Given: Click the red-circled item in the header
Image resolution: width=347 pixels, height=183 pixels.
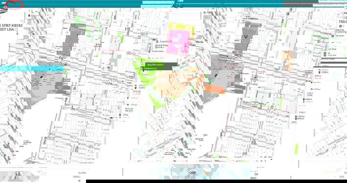Looking at the screenshot, I should tap(14, 4).
